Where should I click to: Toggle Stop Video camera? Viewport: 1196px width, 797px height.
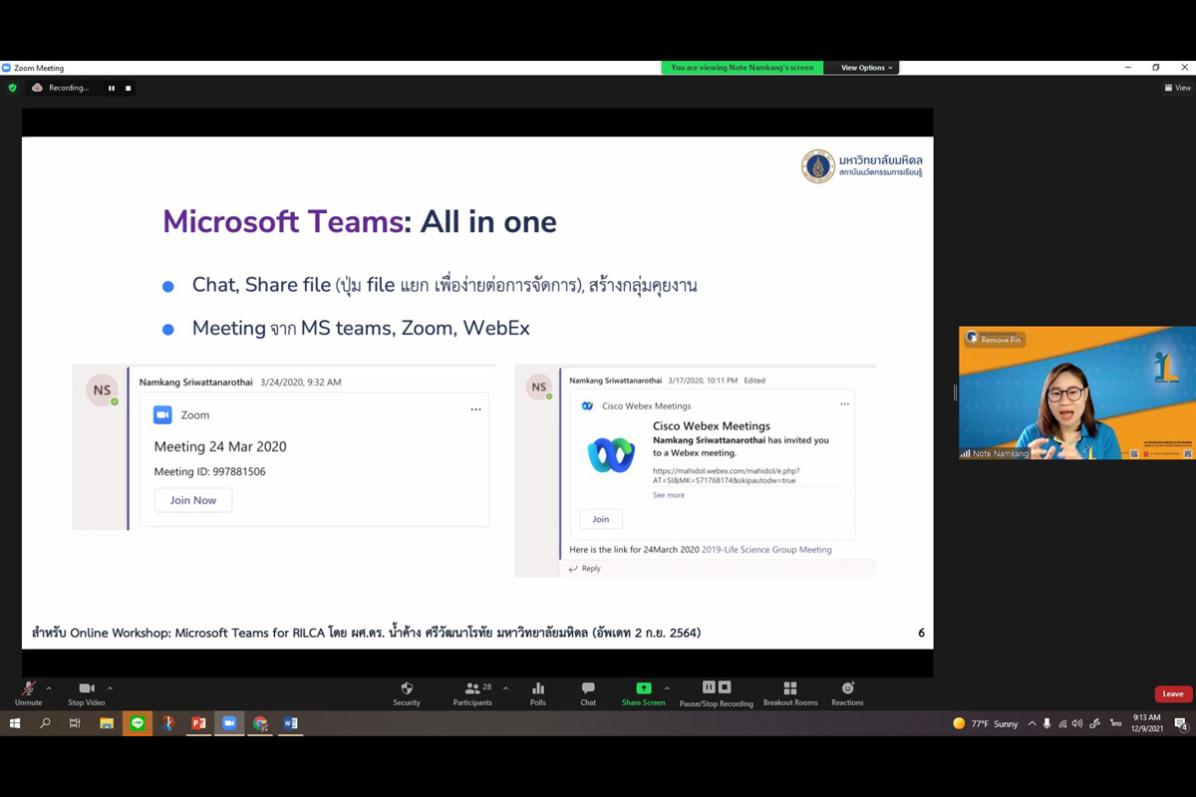click(87, 688)
